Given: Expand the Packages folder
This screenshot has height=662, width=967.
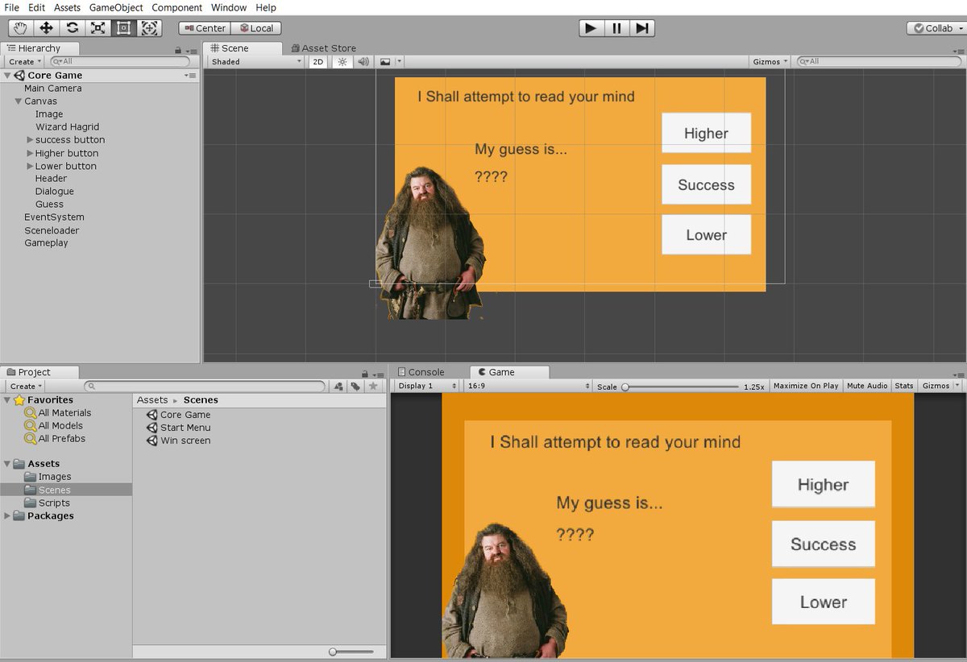Looking at the screenshot, I should click(8, 516).
